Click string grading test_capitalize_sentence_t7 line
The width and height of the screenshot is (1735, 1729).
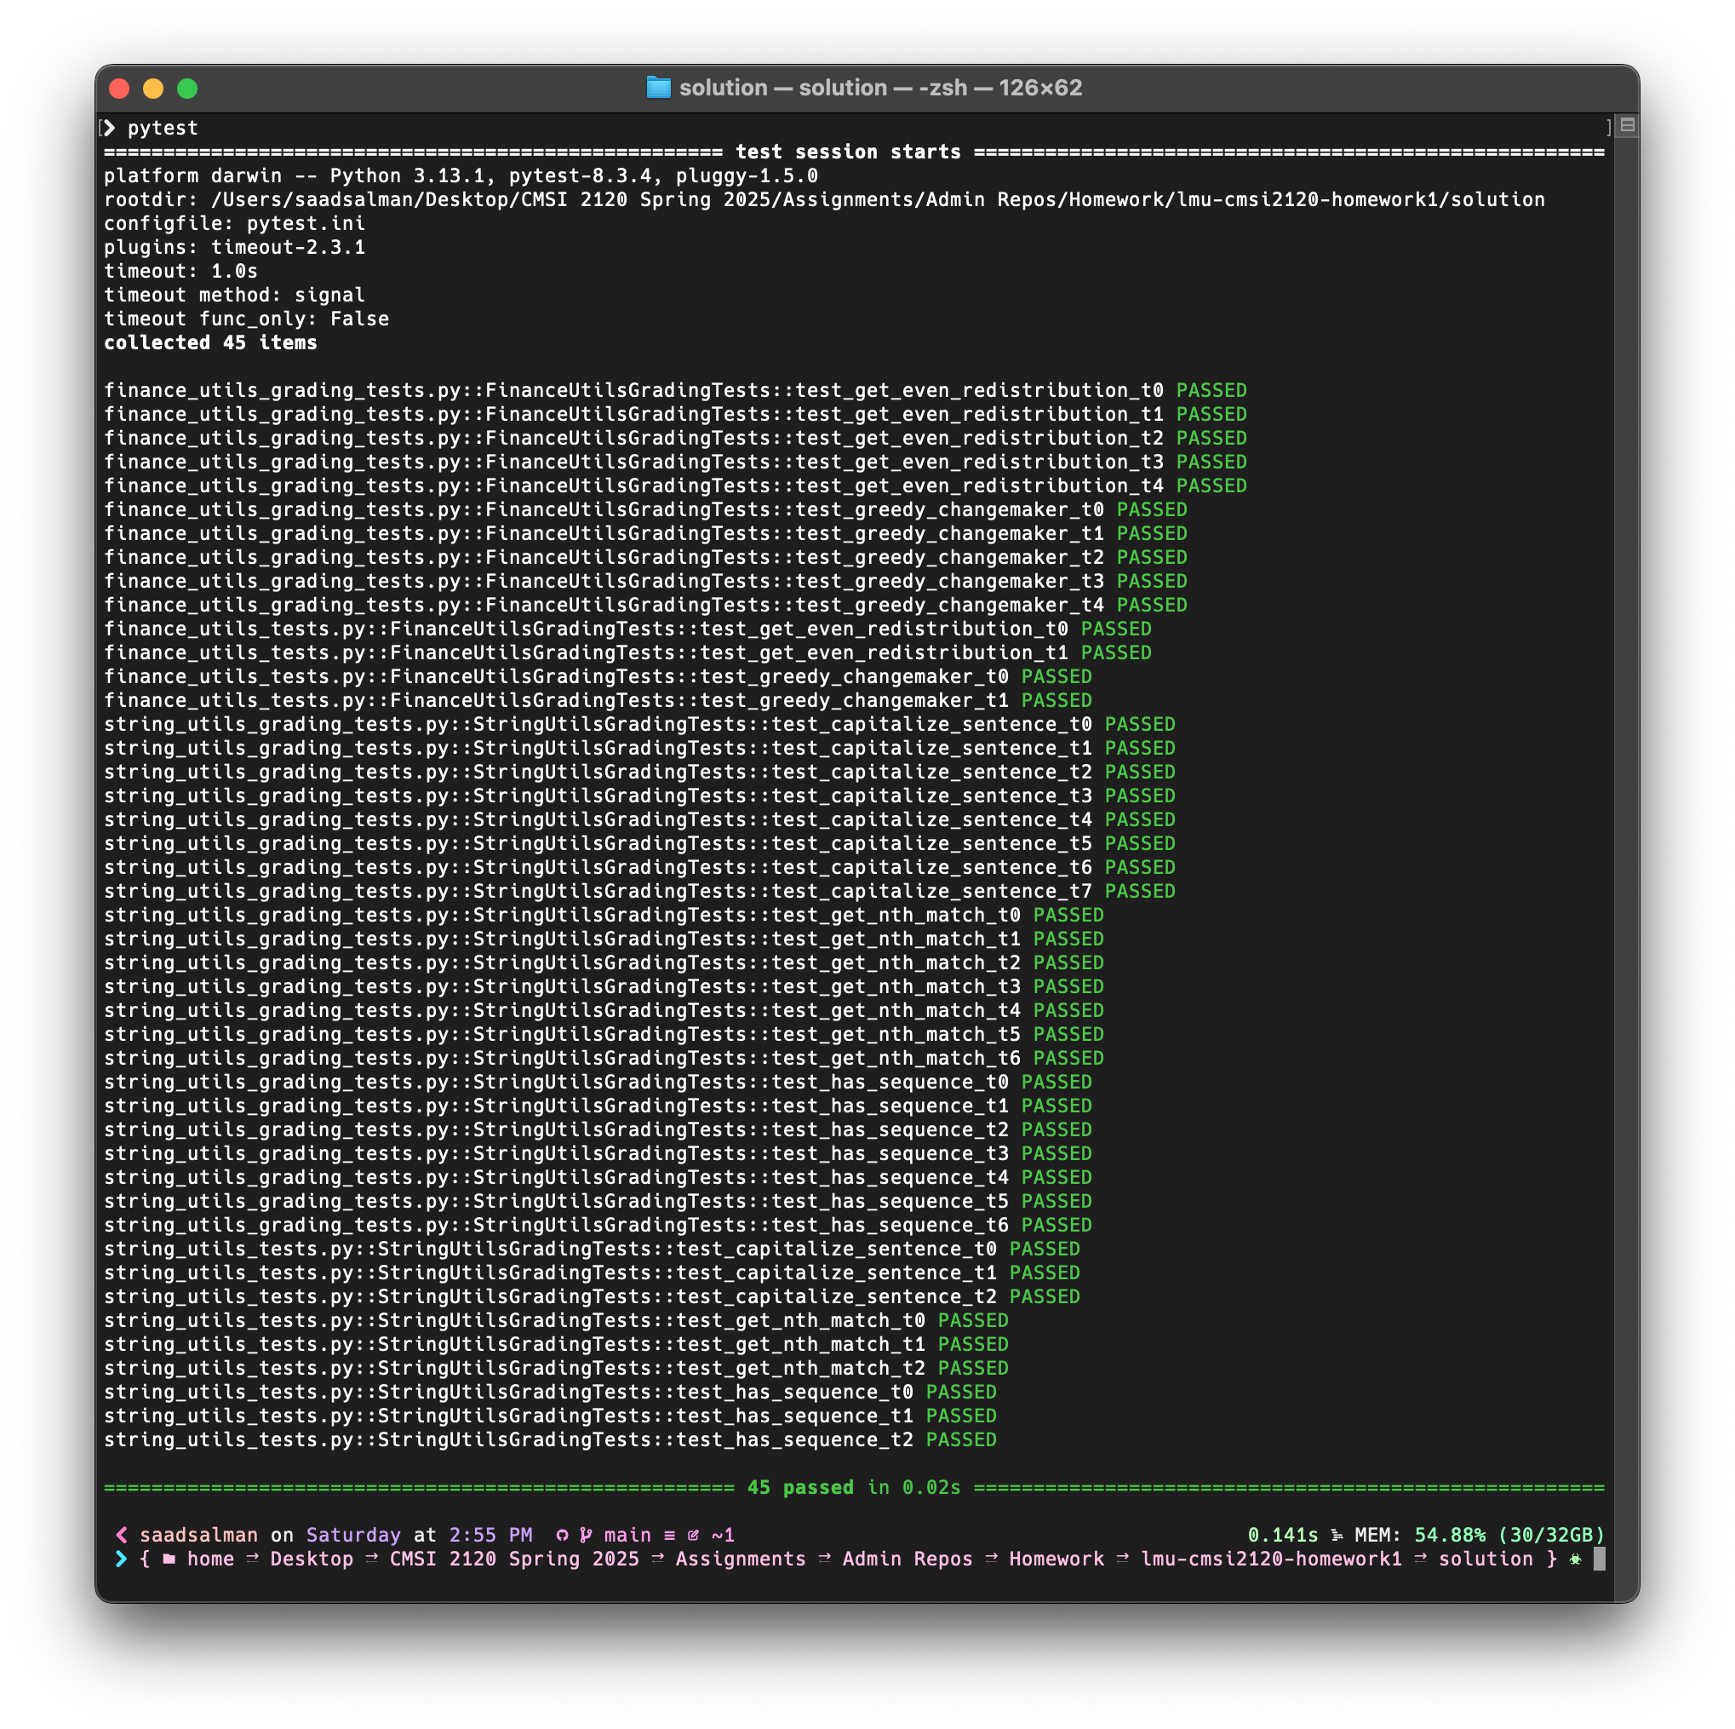pyautogui.click(x=639, y=892)
